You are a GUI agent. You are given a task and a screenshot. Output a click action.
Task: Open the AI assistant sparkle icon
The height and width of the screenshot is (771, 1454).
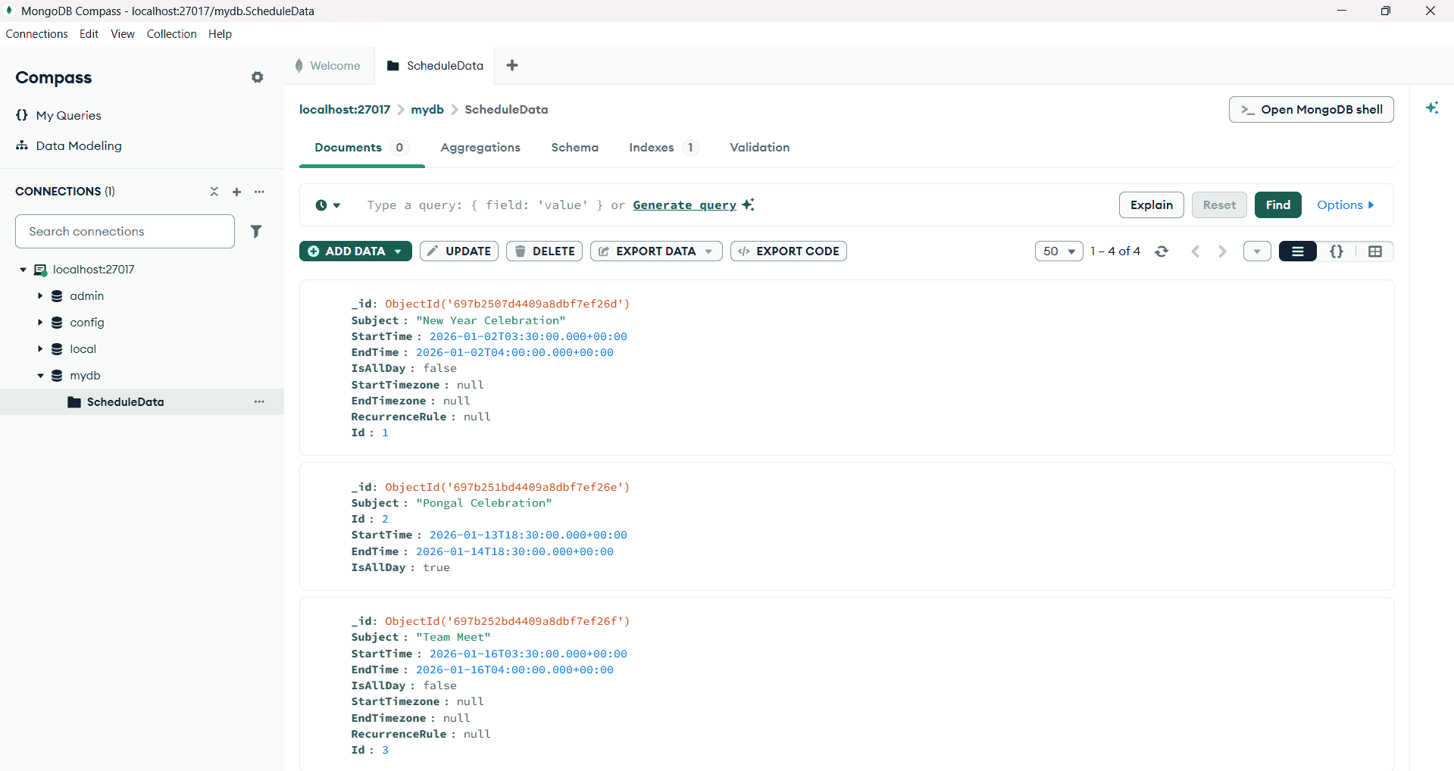coord(1432,108)
